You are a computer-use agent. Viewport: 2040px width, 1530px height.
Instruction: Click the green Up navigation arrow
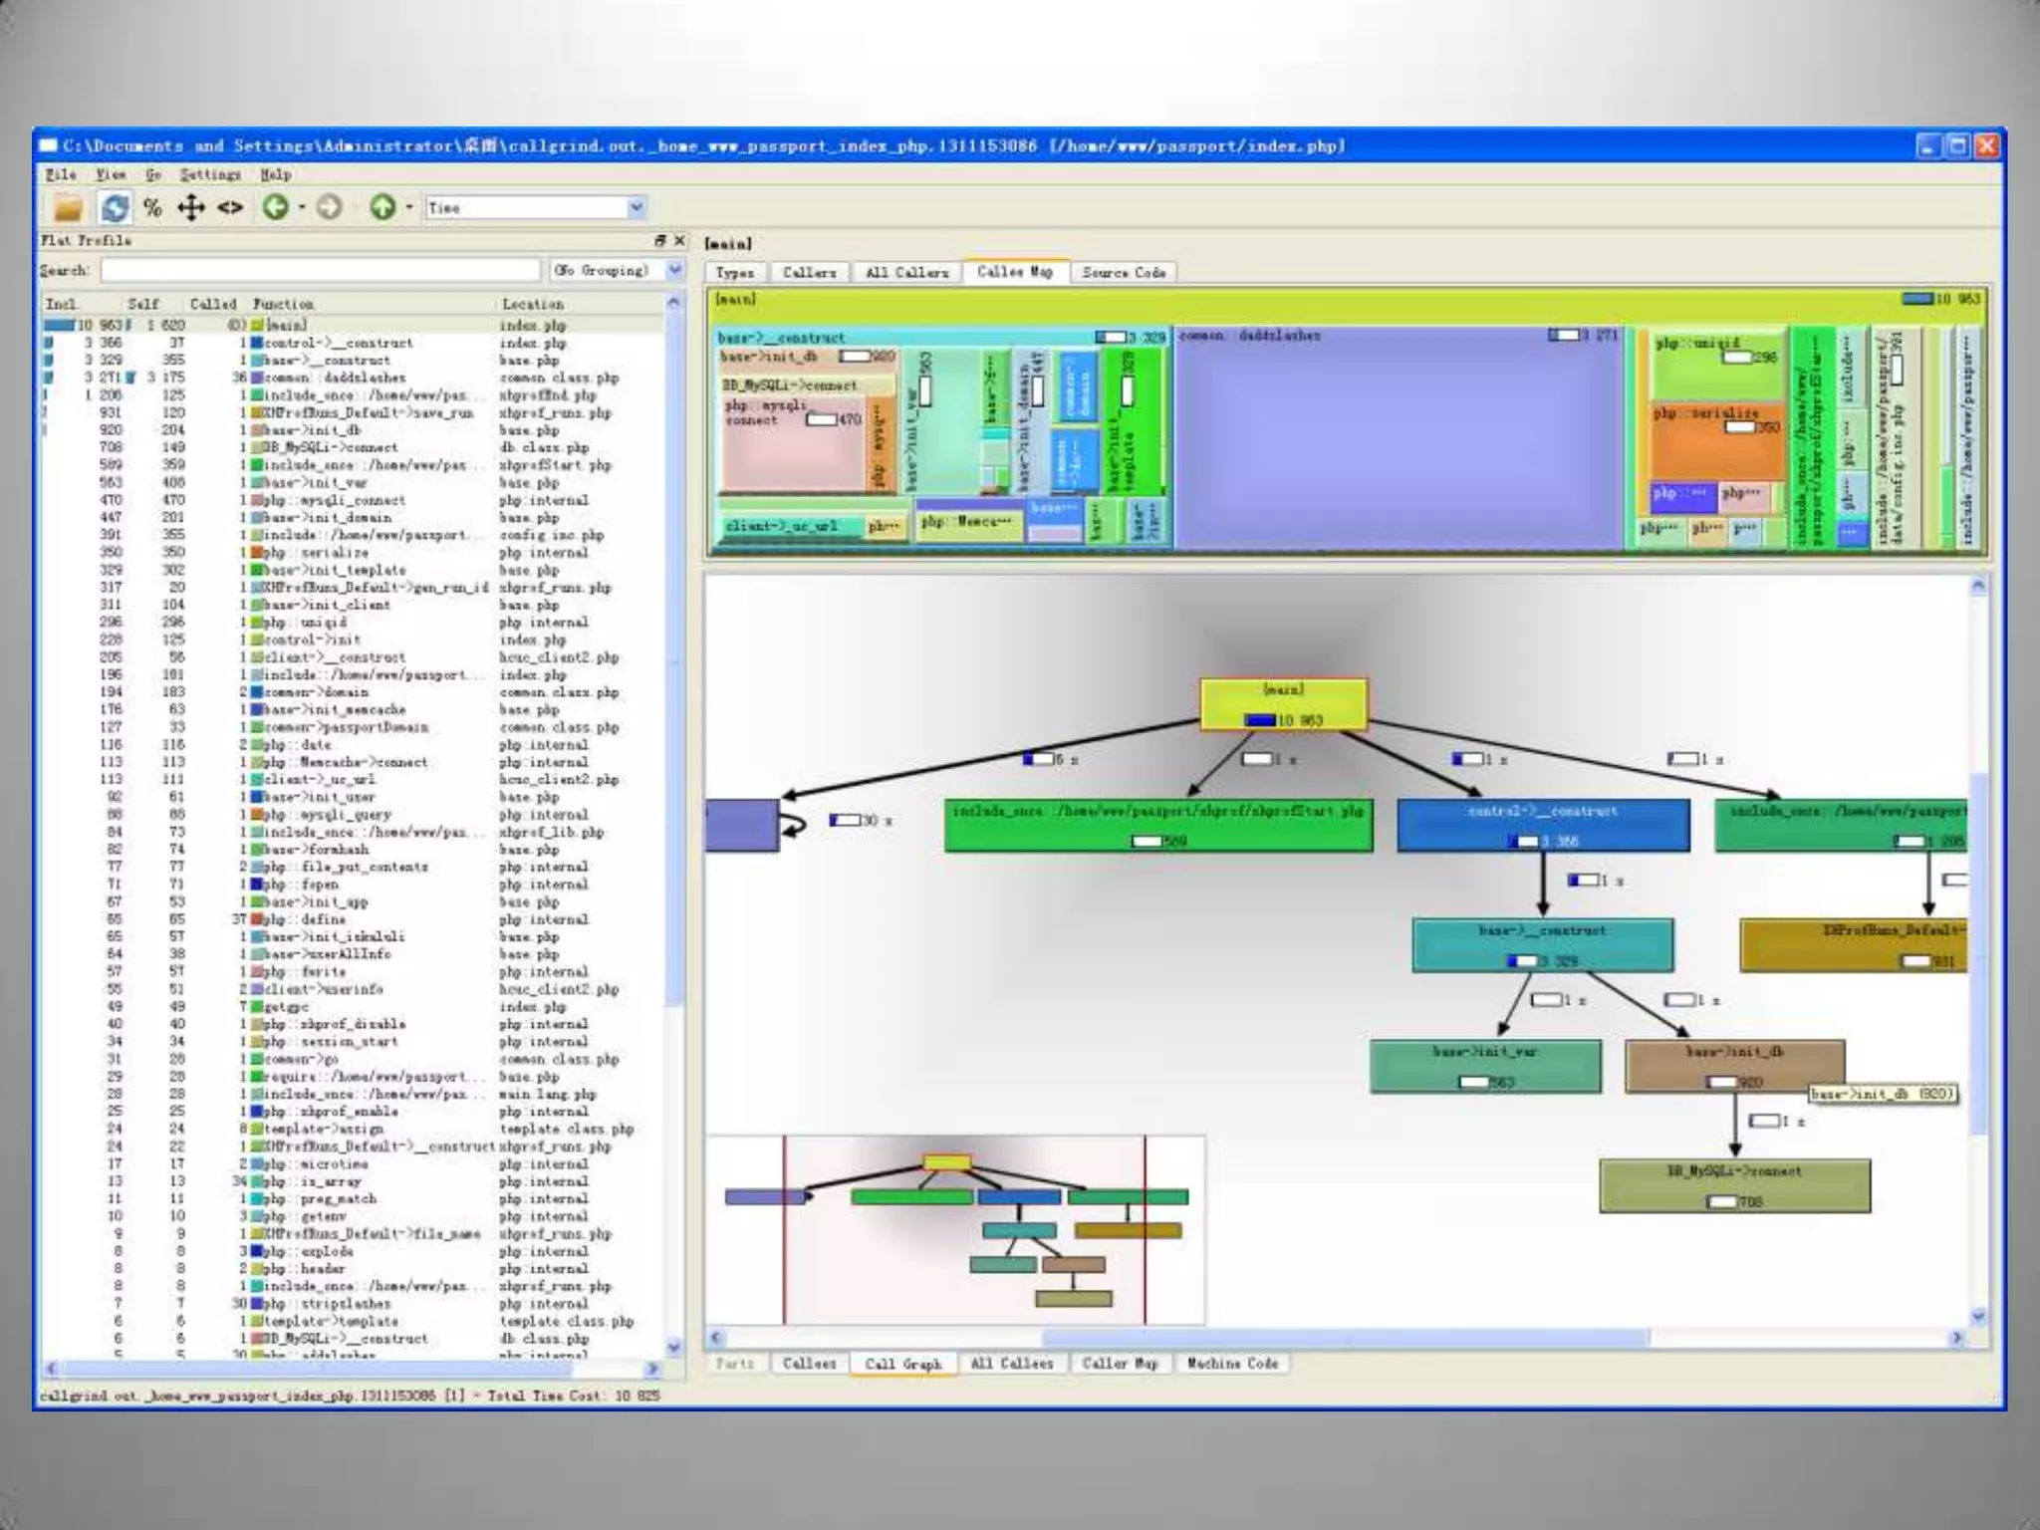pos(382,207)
